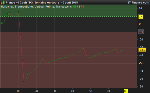Click the red losing transactions count 9
The height and width of the screenshot is (93, 150).
83,7
